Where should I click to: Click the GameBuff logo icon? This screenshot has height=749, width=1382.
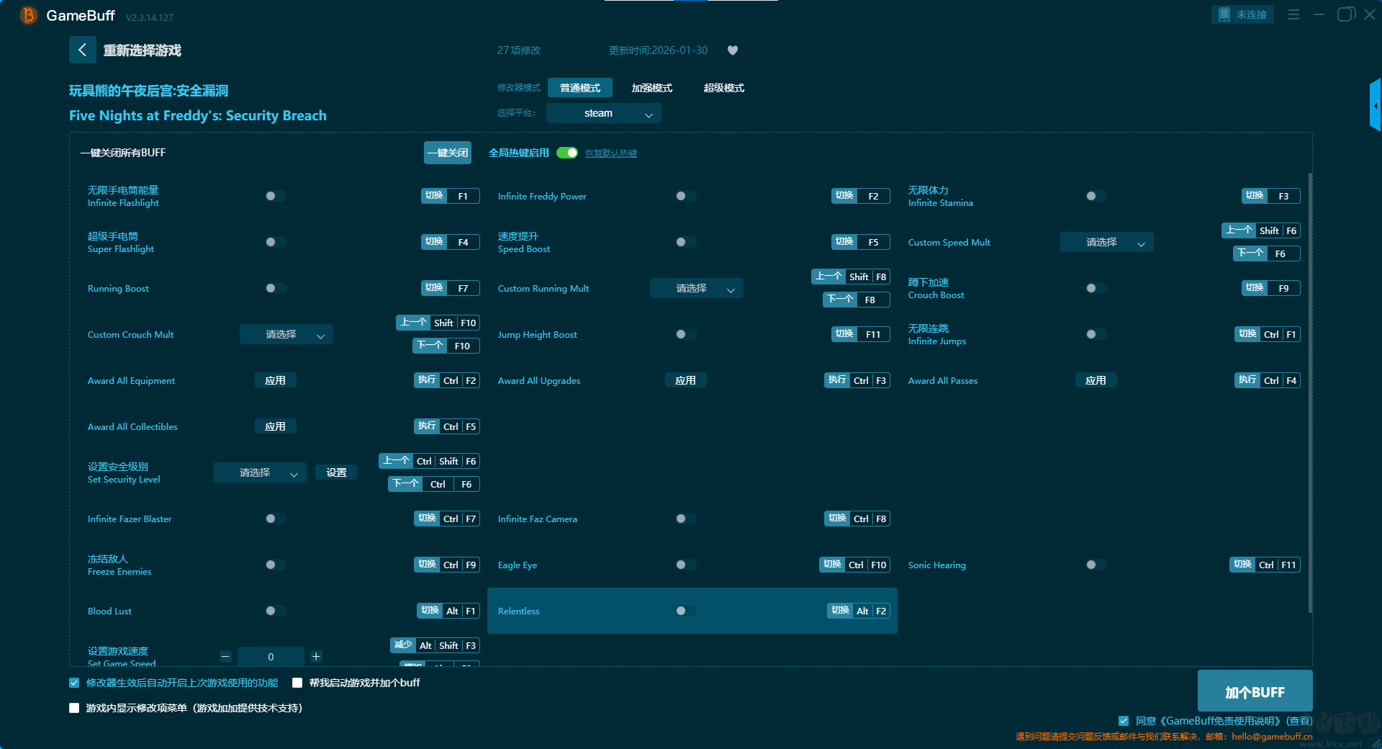[28, 15]
